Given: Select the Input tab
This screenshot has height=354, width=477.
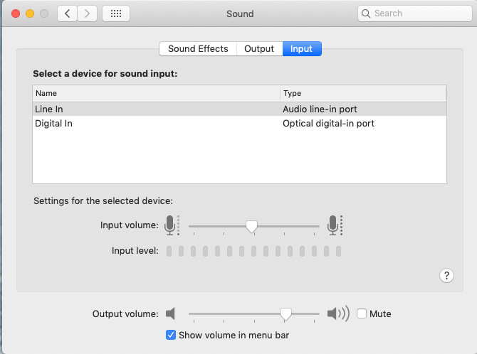Looking at the screenshot, I should pos(301,48).
